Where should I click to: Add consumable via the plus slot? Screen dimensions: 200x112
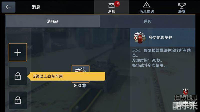click(x=18, y=52)
